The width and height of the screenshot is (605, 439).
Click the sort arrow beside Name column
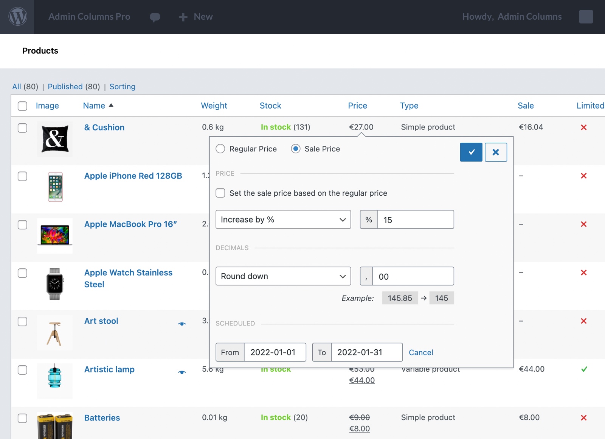pos(111,105)
